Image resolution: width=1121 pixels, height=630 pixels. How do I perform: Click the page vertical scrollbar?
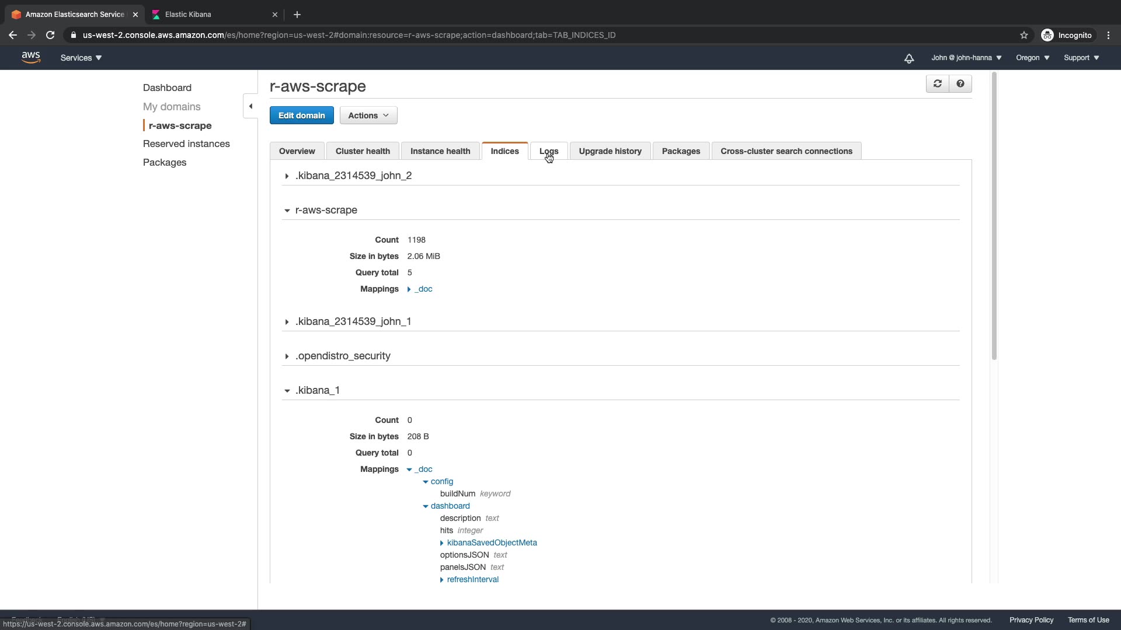coord(994,216)
